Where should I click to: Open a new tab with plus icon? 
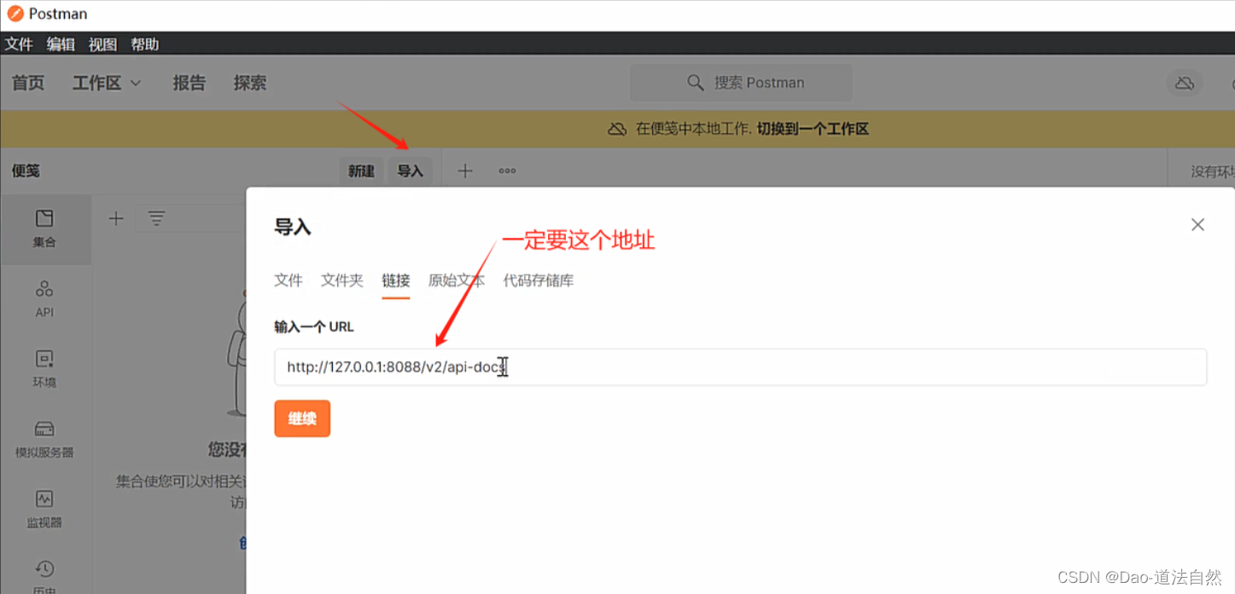(x=465, y=170)
